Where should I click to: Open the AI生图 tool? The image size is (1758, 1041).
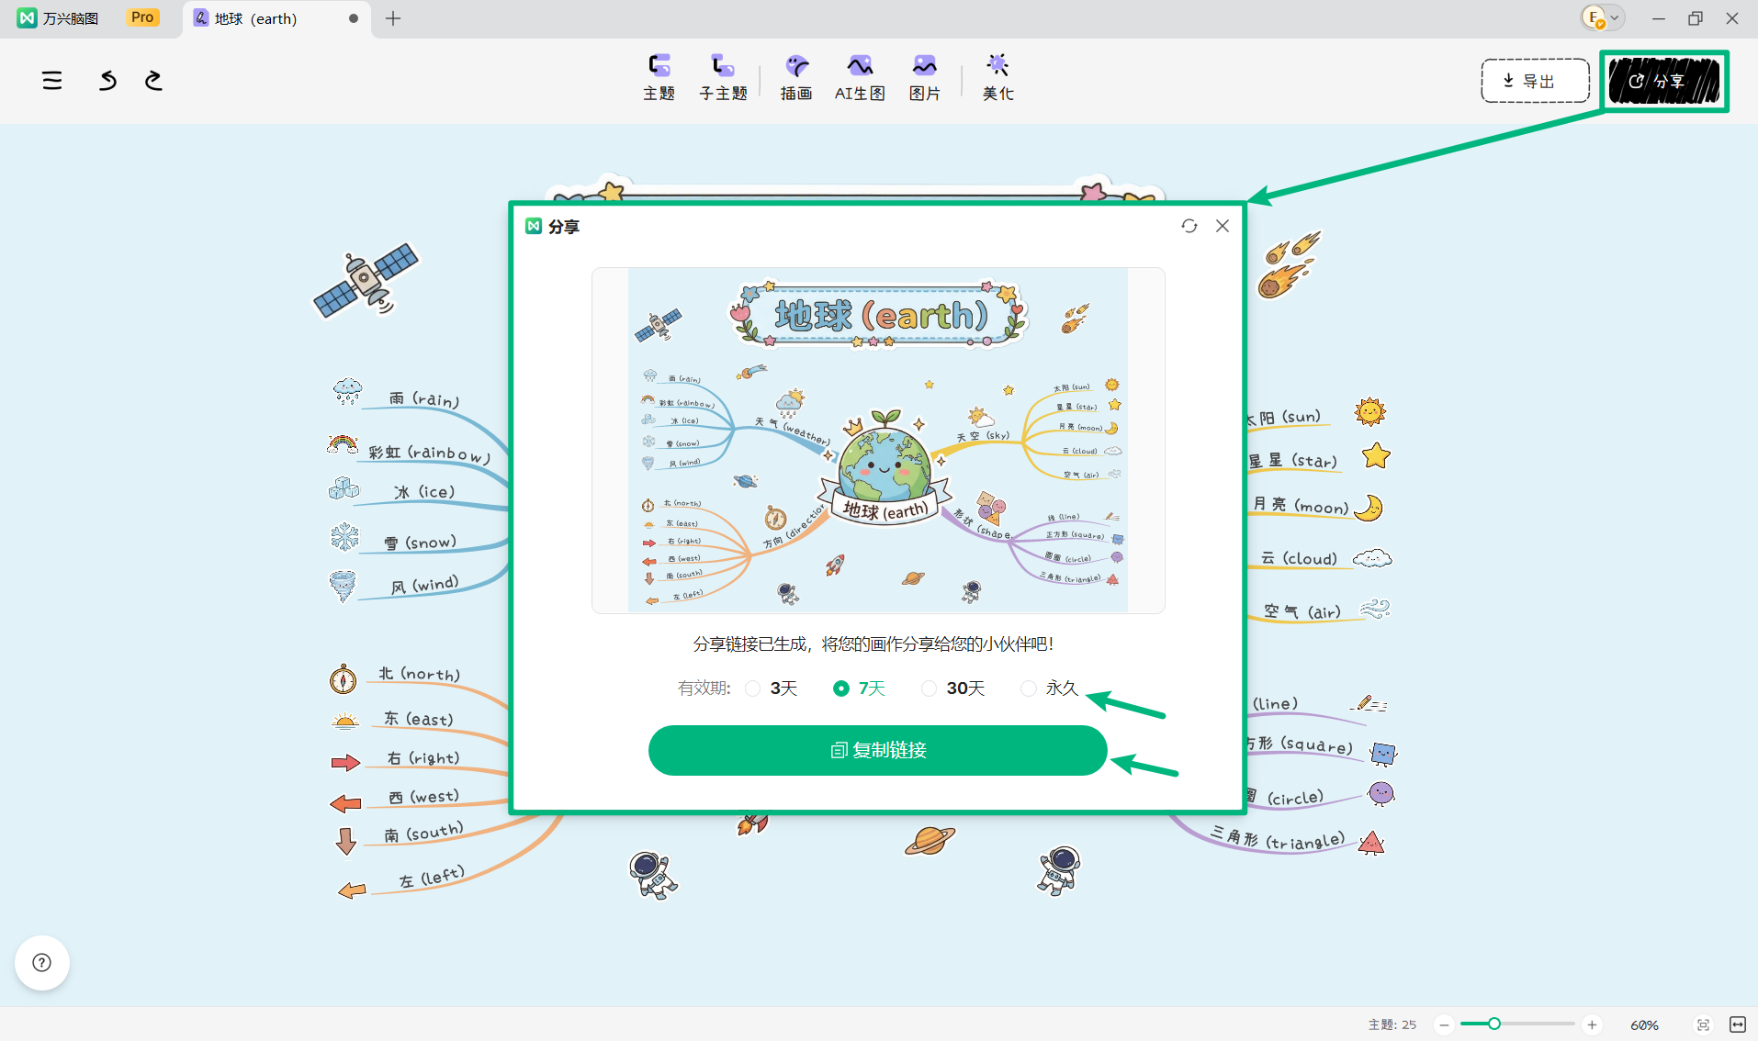point(860,77)
